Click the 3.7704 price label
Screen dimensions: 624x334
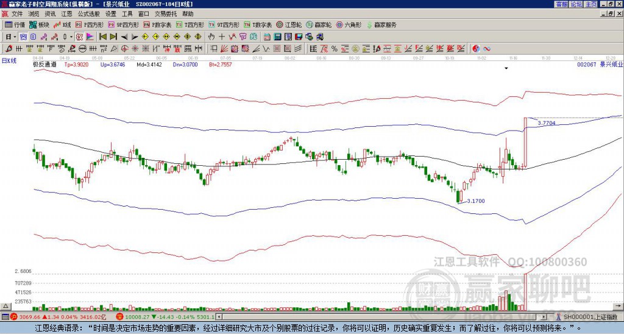pyautogui.click(x=547, y=123)
